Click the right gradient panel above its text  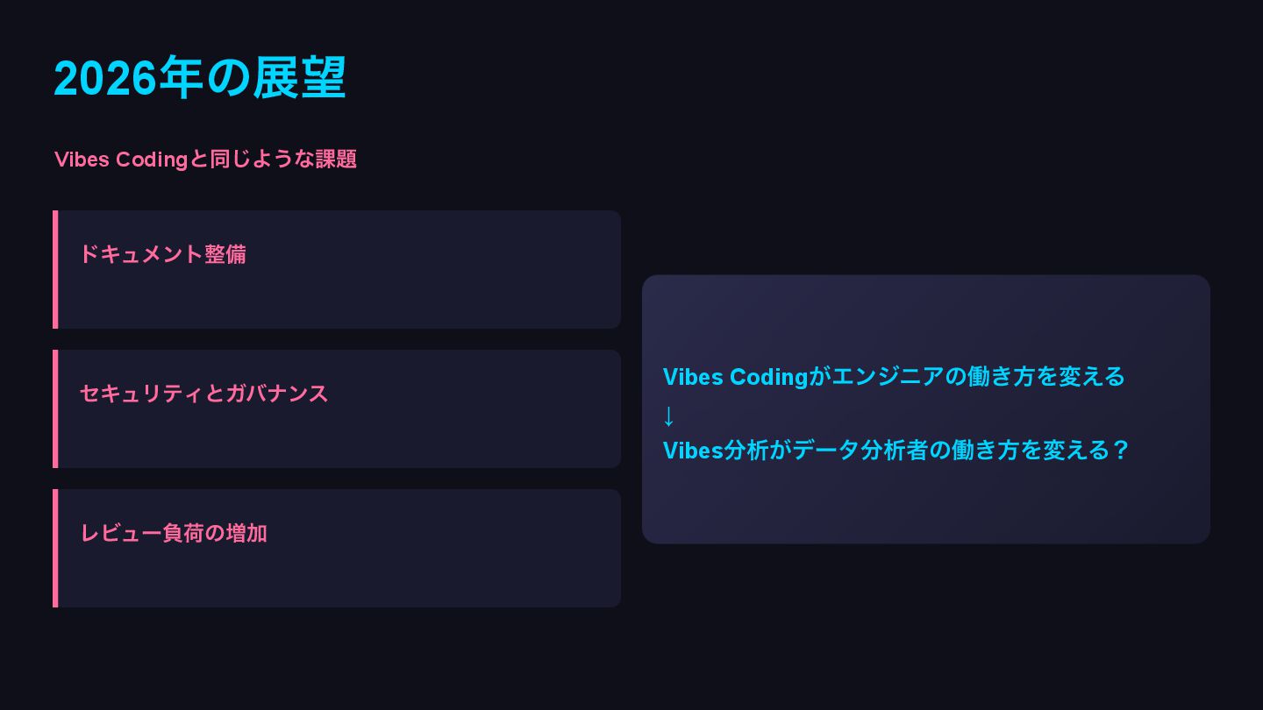pyautogui.click(x=926, y=317)
